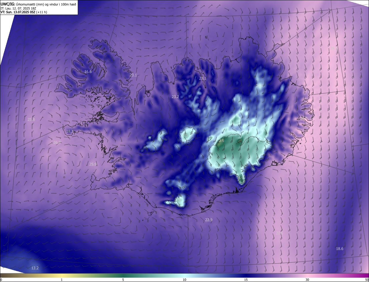Click the 22.9 value label
369x282 pixels.
pos(209,220)
